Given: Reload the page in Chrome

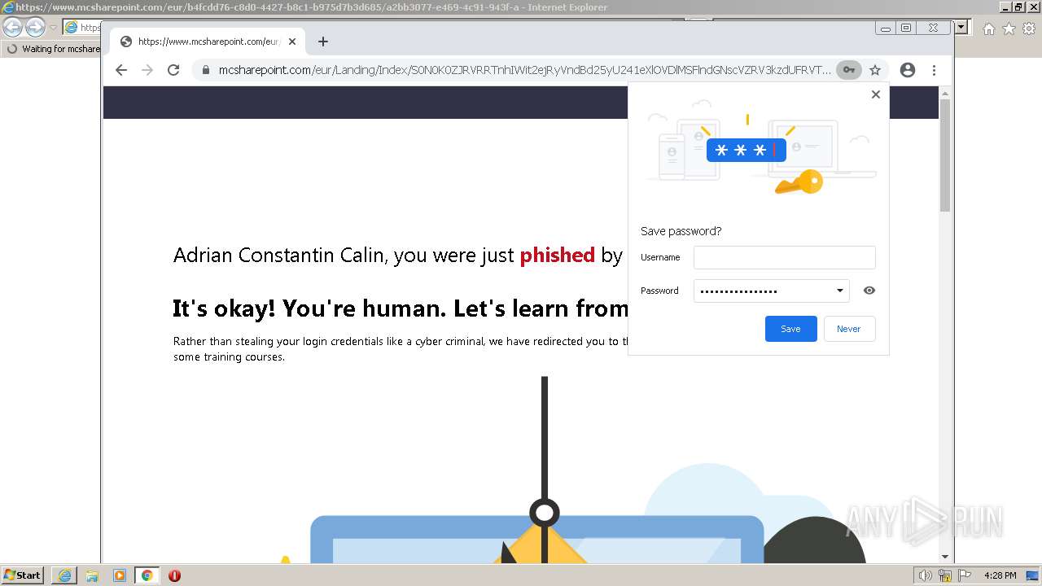Looking at the screenshot, I should click(173, 70).
